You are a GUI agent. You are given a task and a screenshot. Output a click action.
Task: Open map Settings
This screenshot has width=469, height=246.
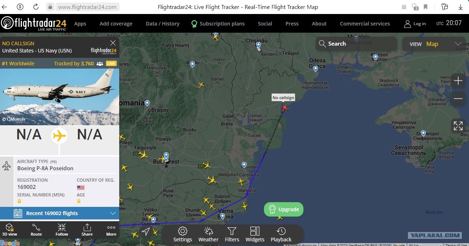pos(182,235)
